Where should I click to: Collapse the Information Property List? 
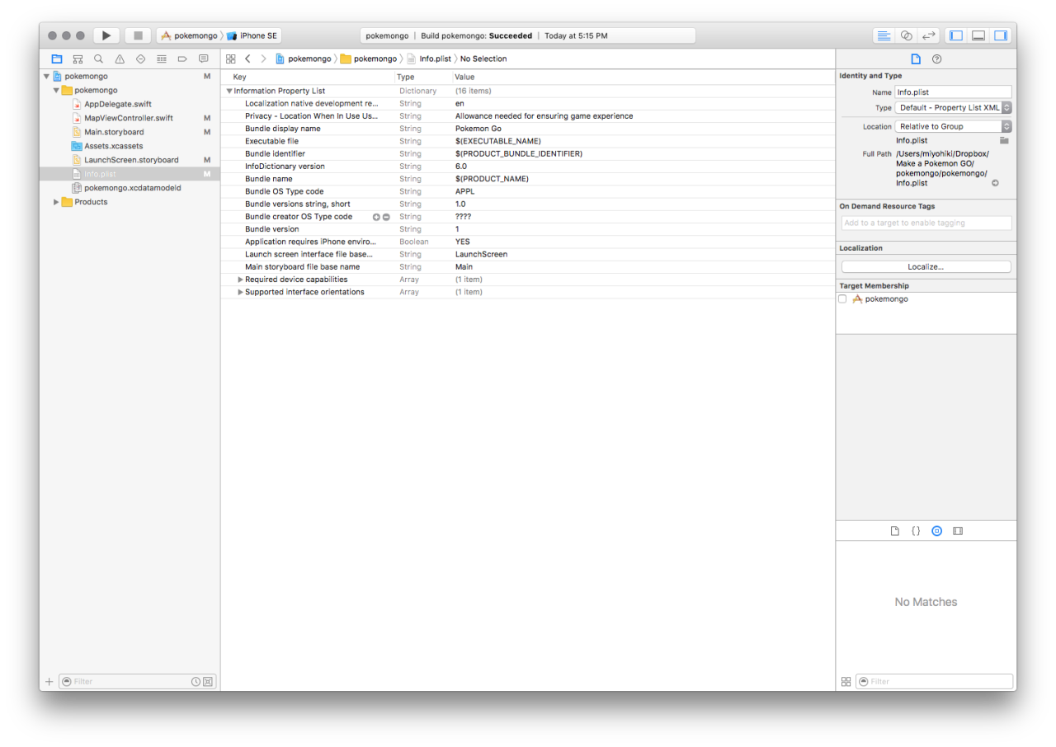click(229, 91)
